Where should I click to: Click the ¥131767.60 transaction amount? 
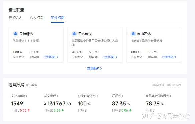[x=57, y=104]
